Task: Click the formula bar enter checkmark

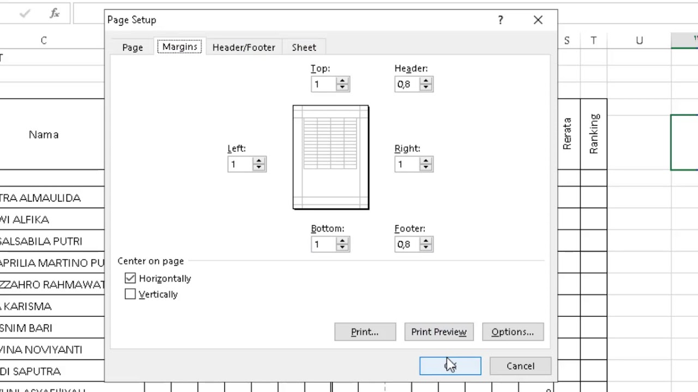Action: click(25, 14)
